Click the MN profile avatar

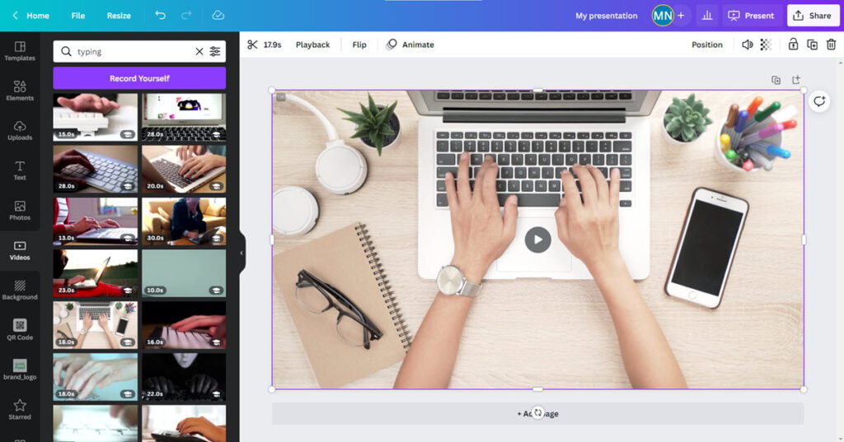(662, 16)
